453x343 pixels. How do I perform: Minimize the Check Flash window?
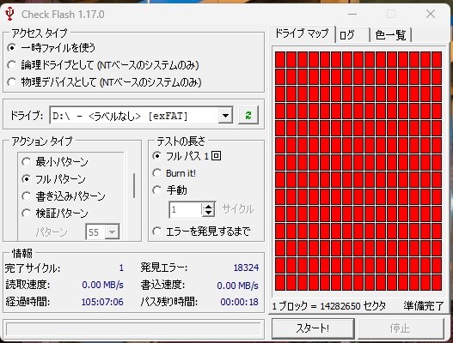click(x=352, y=14)
